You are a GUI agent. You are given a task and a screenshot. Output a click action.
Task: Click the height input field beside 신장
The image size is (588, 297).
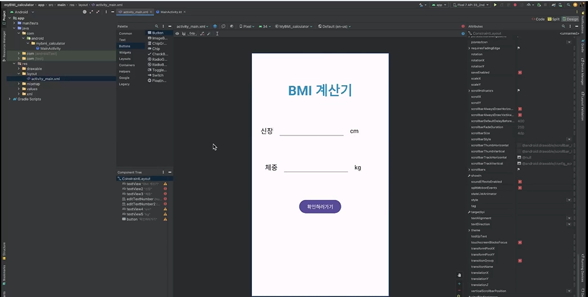tap(312, 131)
